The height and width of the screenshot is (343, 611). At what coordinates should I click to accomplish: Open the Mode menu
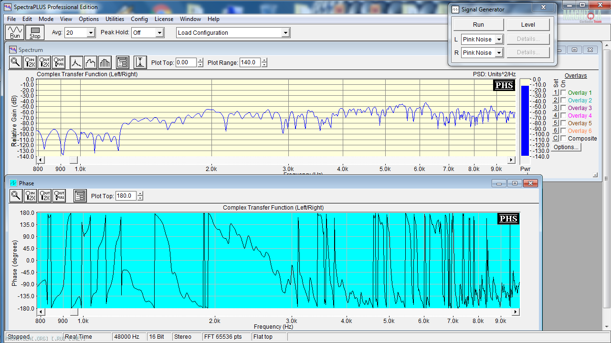click(x=46, y=19)
